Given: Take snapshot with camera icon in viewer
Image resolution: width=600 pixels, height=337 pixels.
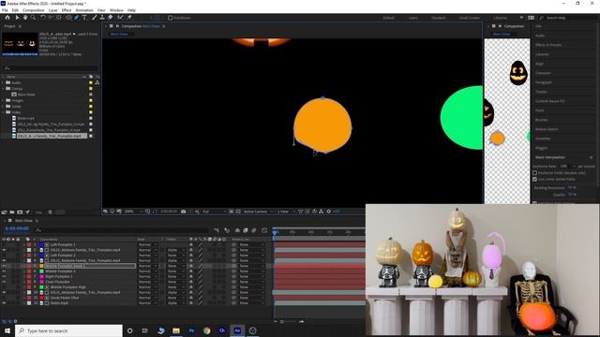Looking at the screenshot, I should point(184,212).
